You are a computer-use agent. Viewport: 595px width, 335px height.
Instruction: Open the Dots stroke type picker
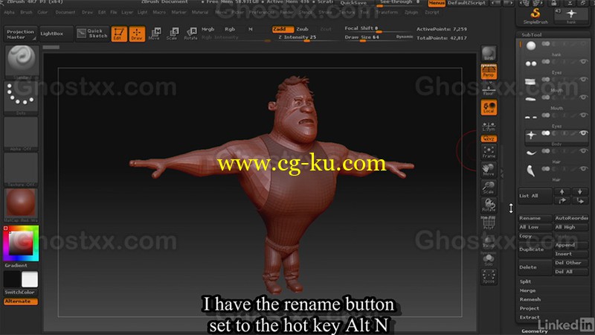tap(22, 98)
